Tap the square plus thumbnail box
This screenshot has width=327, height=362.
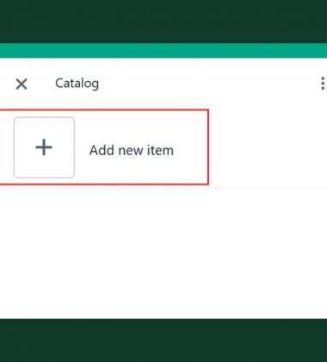point(44,147)
